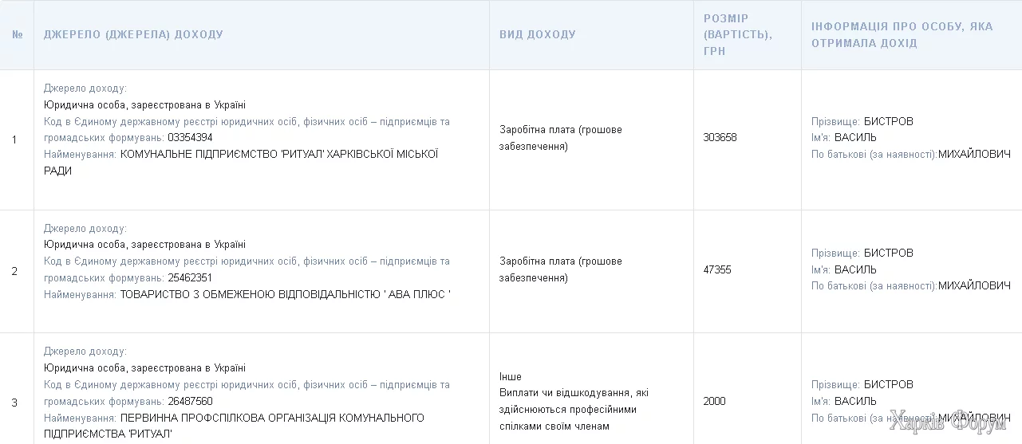1022x444 pixels.
Task: Select registry code 26487560
Action: pos(190,402)
